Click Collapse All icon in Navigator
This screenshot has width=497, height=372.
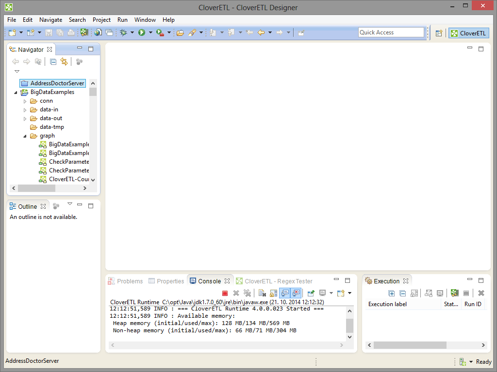[x=53, y=62]
